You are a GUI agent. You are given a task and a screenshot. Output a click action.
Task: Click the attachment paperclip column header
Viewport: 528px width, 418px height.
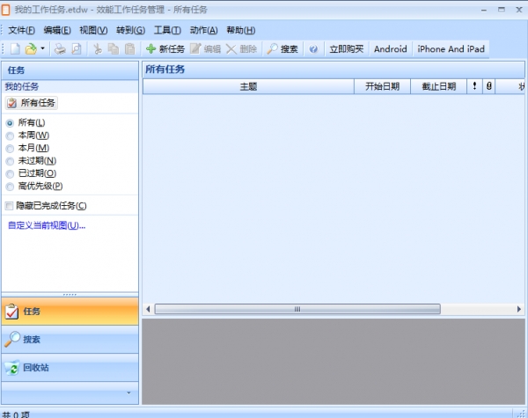[x=489, y=86]
